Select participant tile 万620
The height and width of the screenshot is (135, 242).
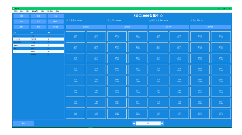point(96,47)
